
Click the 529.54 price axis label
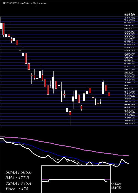[129, 54]
